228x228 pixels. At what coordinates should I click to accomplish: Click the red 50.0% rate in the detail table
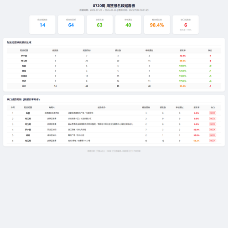[197, 135]
